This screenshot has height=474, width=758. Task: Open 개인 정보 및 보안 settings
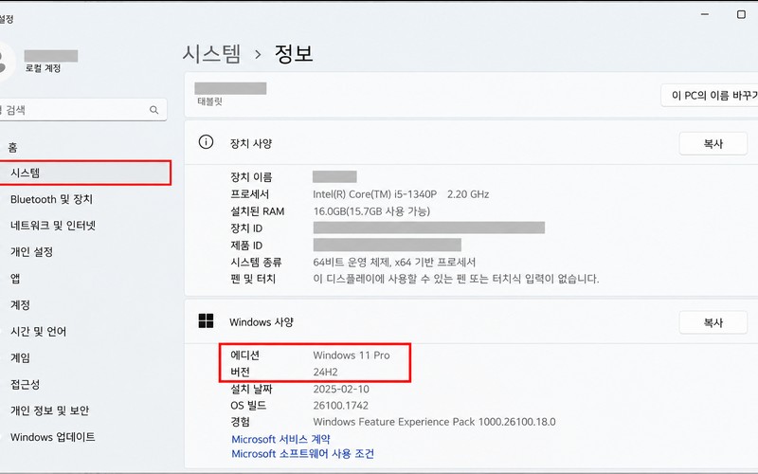[x=50, y=410]
